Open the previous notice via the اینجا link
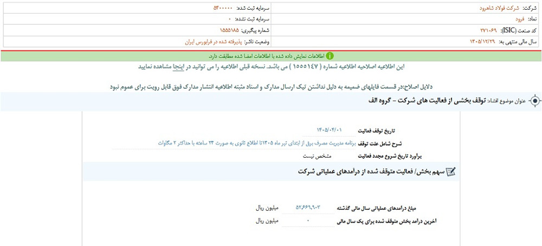This screenshot has height=246, width=542. pos(178,67)
